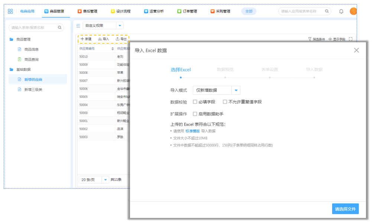Click the orange user avatar
Viewport: 373px width, 222px height.
(353, 11)
